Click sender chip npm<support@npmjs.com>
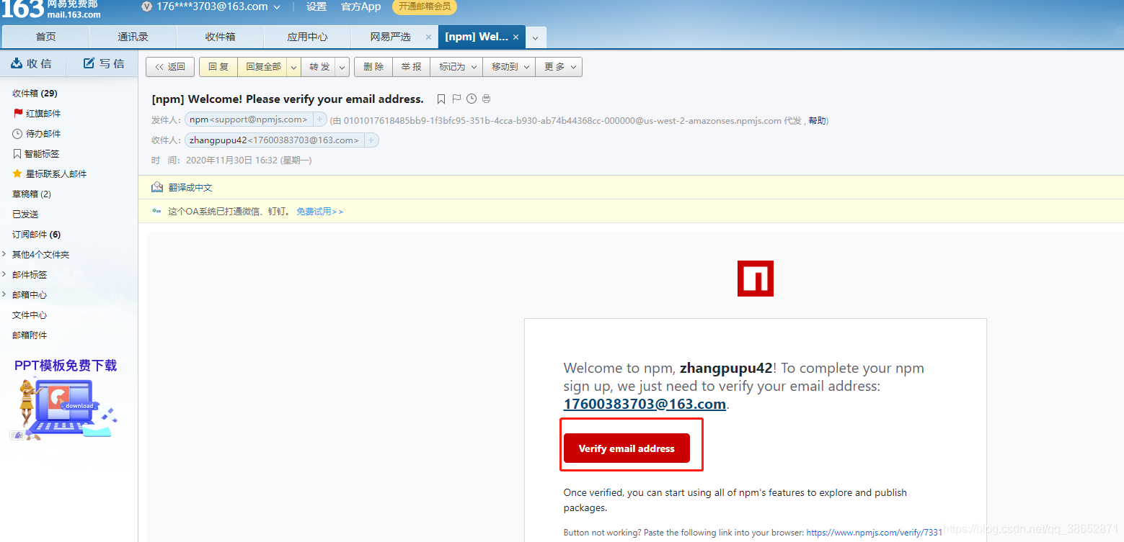 coord(248,119)
